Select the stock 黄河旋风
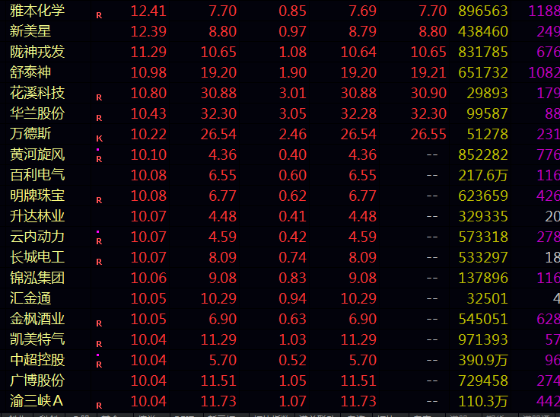The height and width of the screenshot is (417, 560). 37,154
